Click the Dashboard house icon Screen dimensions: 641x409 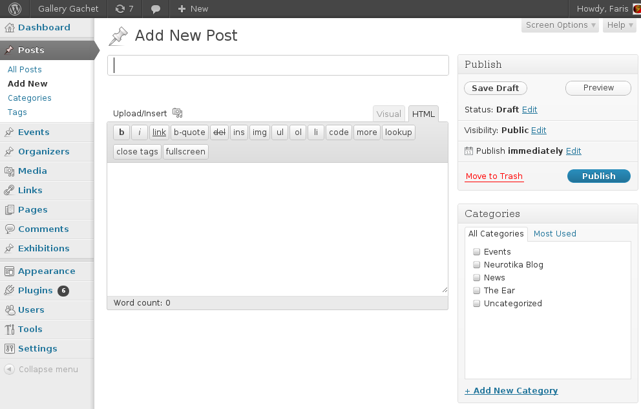pyautogui.click(x=10, y=27)
